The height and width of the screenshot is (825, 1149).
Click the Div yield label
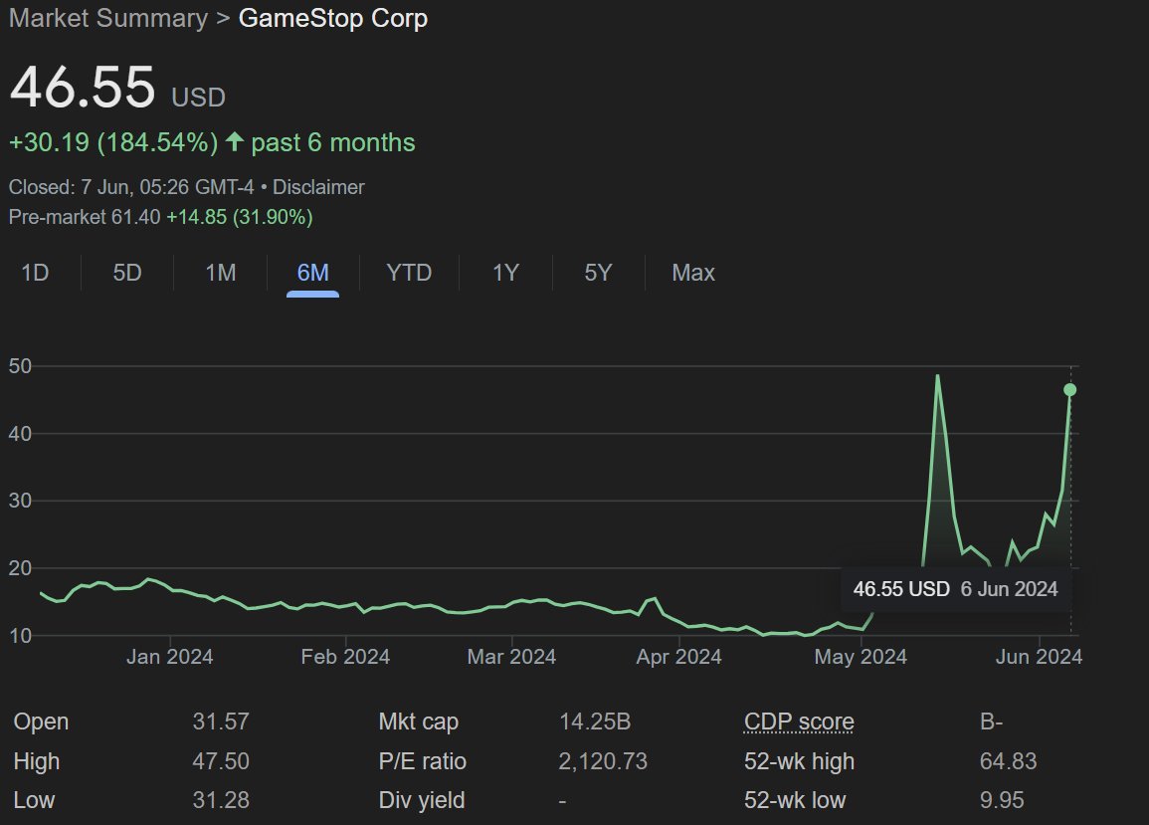422,800
